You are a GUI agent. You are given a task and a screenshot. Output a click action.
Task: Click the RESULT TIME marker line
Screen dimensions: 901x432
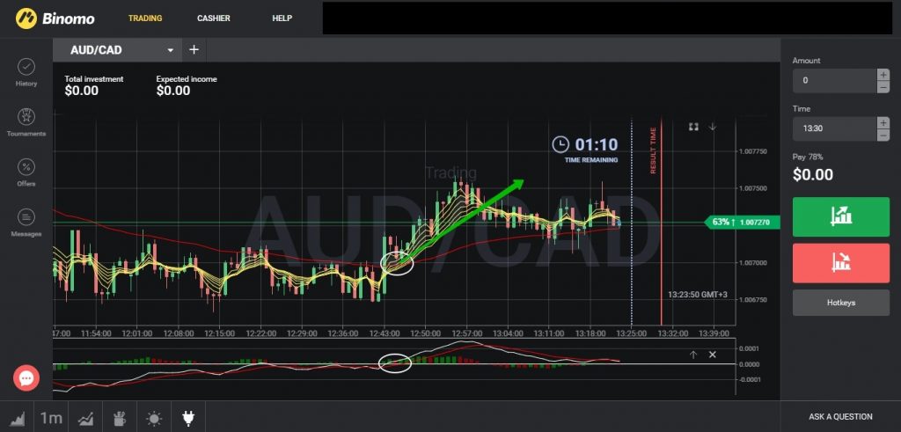tap(661, 221)
